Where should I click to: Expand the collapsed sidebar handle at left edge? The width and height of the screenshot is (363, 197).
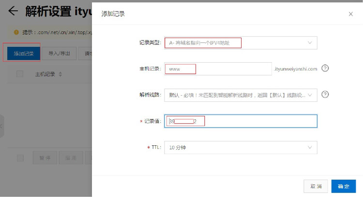click(2, 126)
